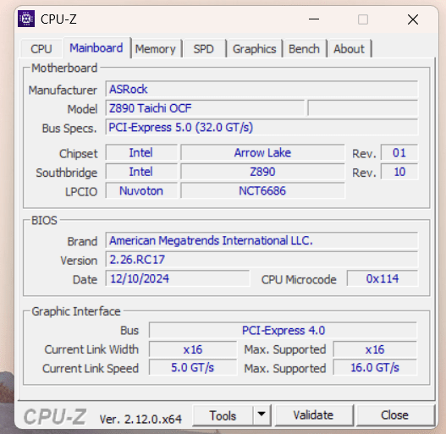Click the Max. Supported x16 link width value
The height and width of the screenshot is (434, 446).
375,349
